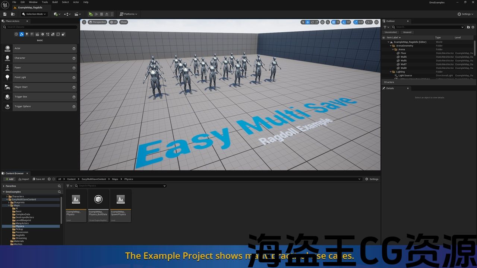Image resolution: width=477 pixels, height=268 pixels.
Task: Open the viewport hamburger options menu
Action: coord(84,22)
